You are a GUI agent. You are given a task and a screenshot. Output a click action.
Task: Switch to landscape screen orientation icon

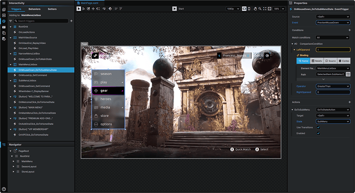pyautogui.click(x=244, y=9)
